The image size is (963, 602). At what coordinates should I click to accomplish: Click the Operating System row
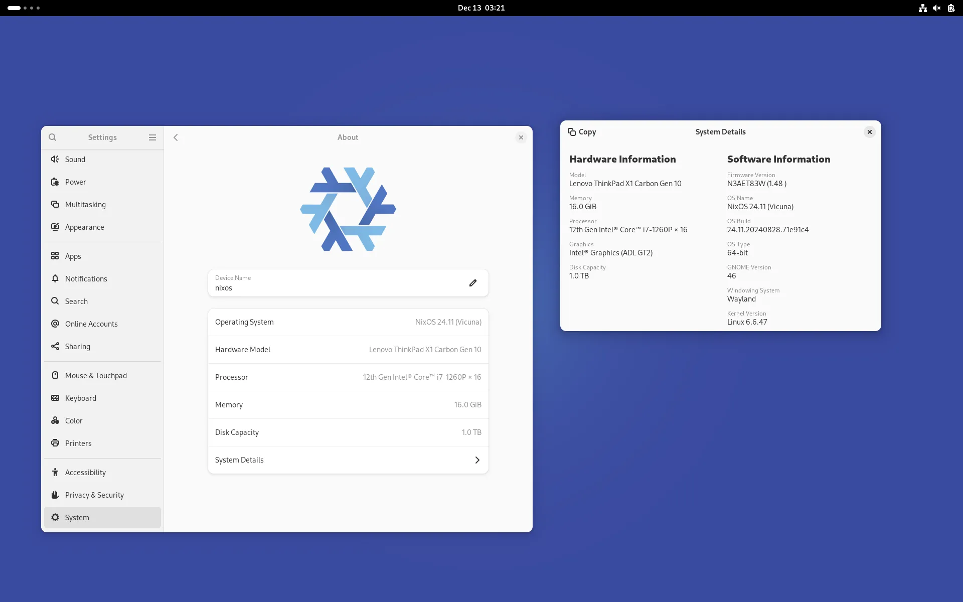click(348, 322)
